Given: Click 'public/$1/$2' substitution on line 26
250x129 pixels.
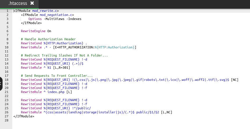Looking at the screenshot, I should (x=148, y=112).
